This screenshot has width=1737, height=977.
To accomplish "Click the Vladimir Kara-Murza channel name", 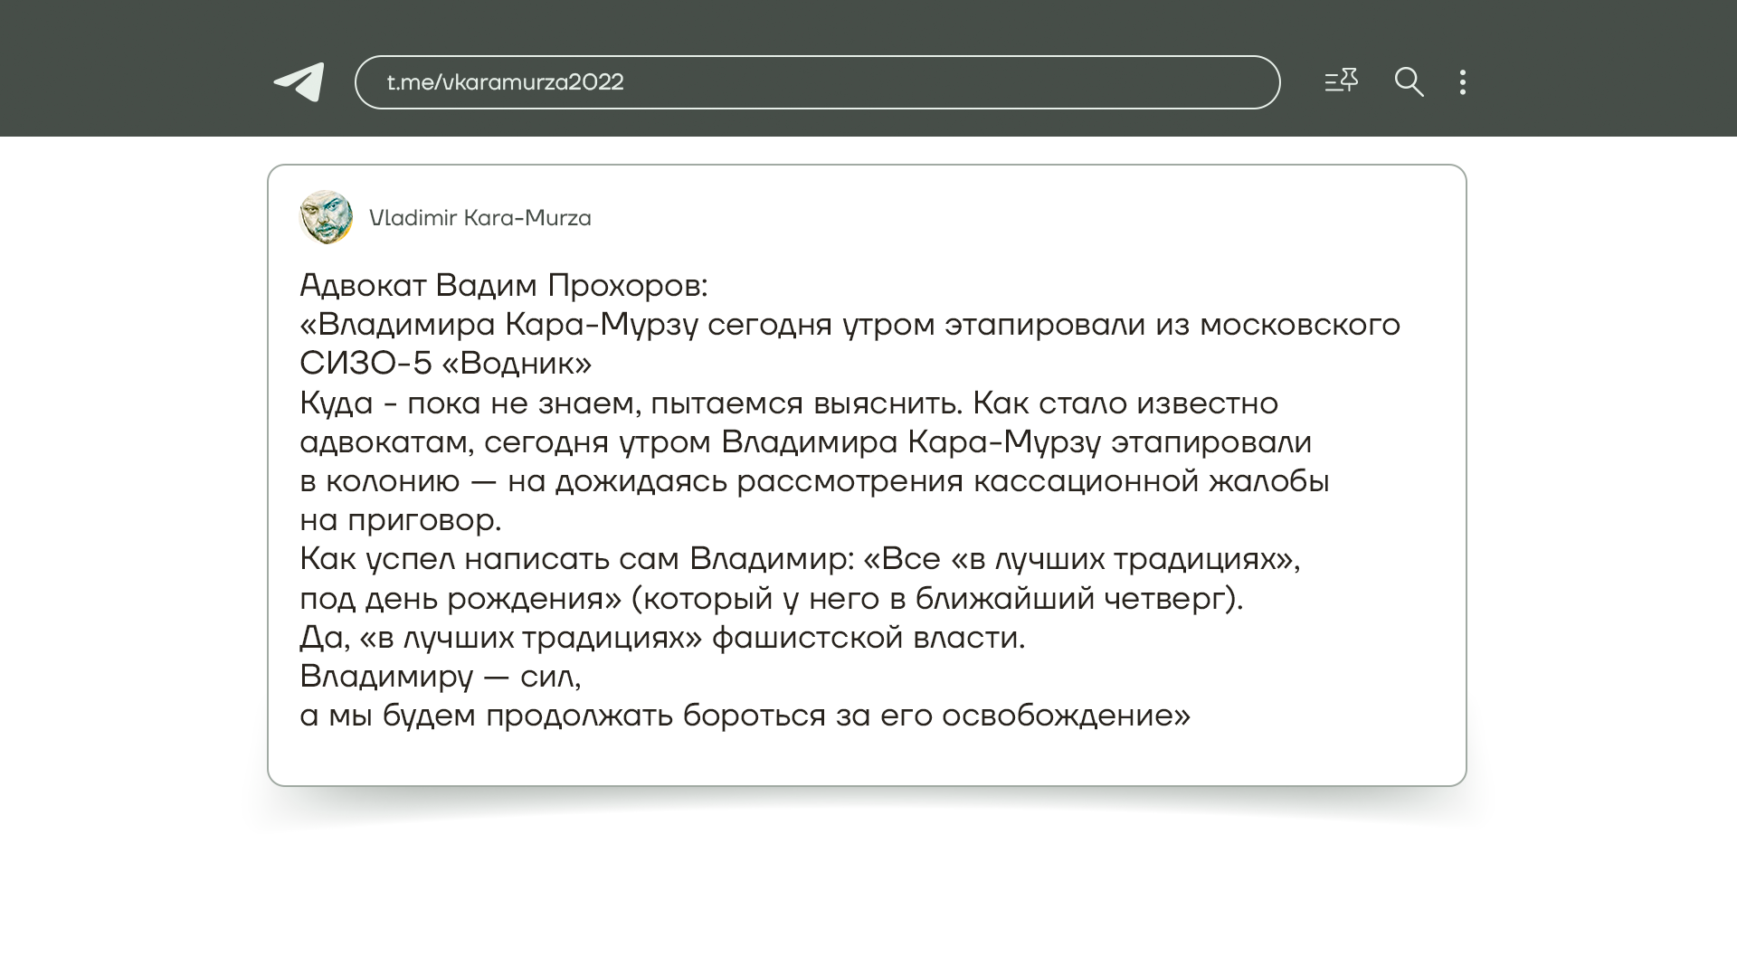I will (x=479, y=218).
